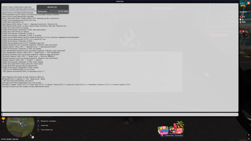Open text chat via 'Текстовий чат' label

tap(47, 130)
